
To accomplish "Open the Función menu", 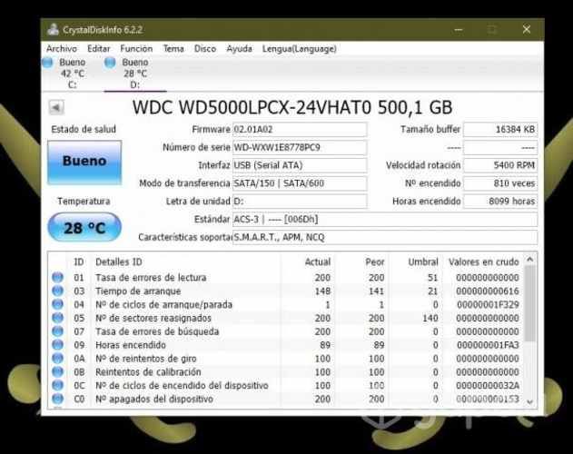I will tap(136, 49).
